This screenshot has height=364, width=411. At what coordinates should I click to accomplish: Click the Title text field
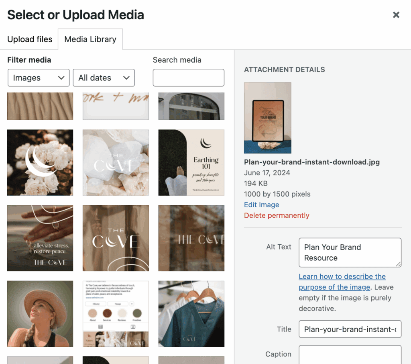click(350, 329)
